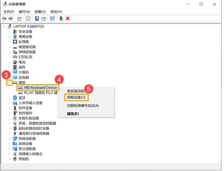Screen dimensions: 224x171
Task: Click the blue Help question mark toolbar icon
Action: (x=37, y=18)
